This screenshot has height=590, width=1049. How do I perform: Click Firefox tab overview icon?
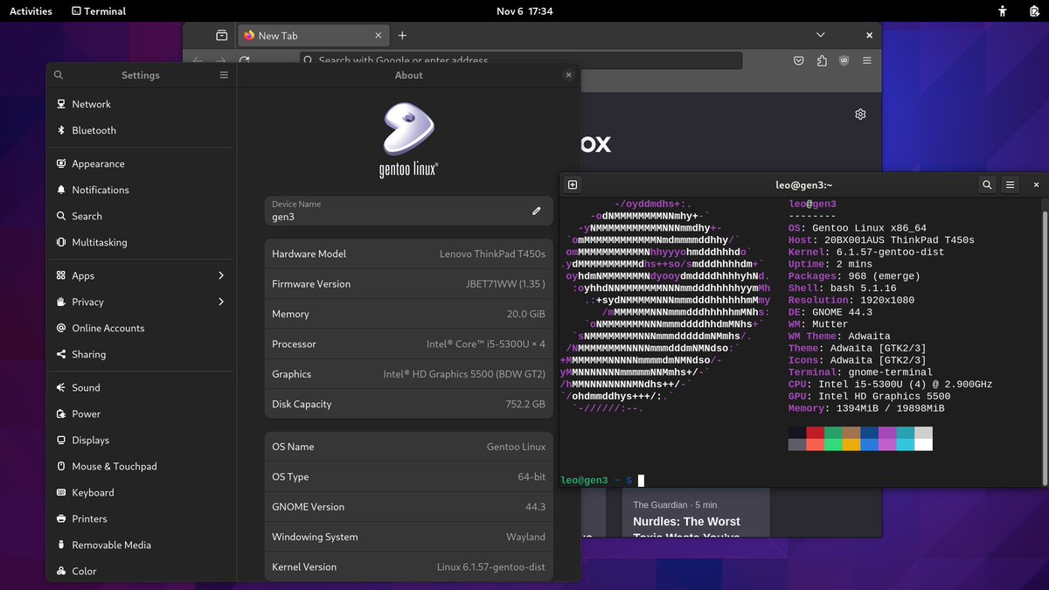tap(221, 36)
